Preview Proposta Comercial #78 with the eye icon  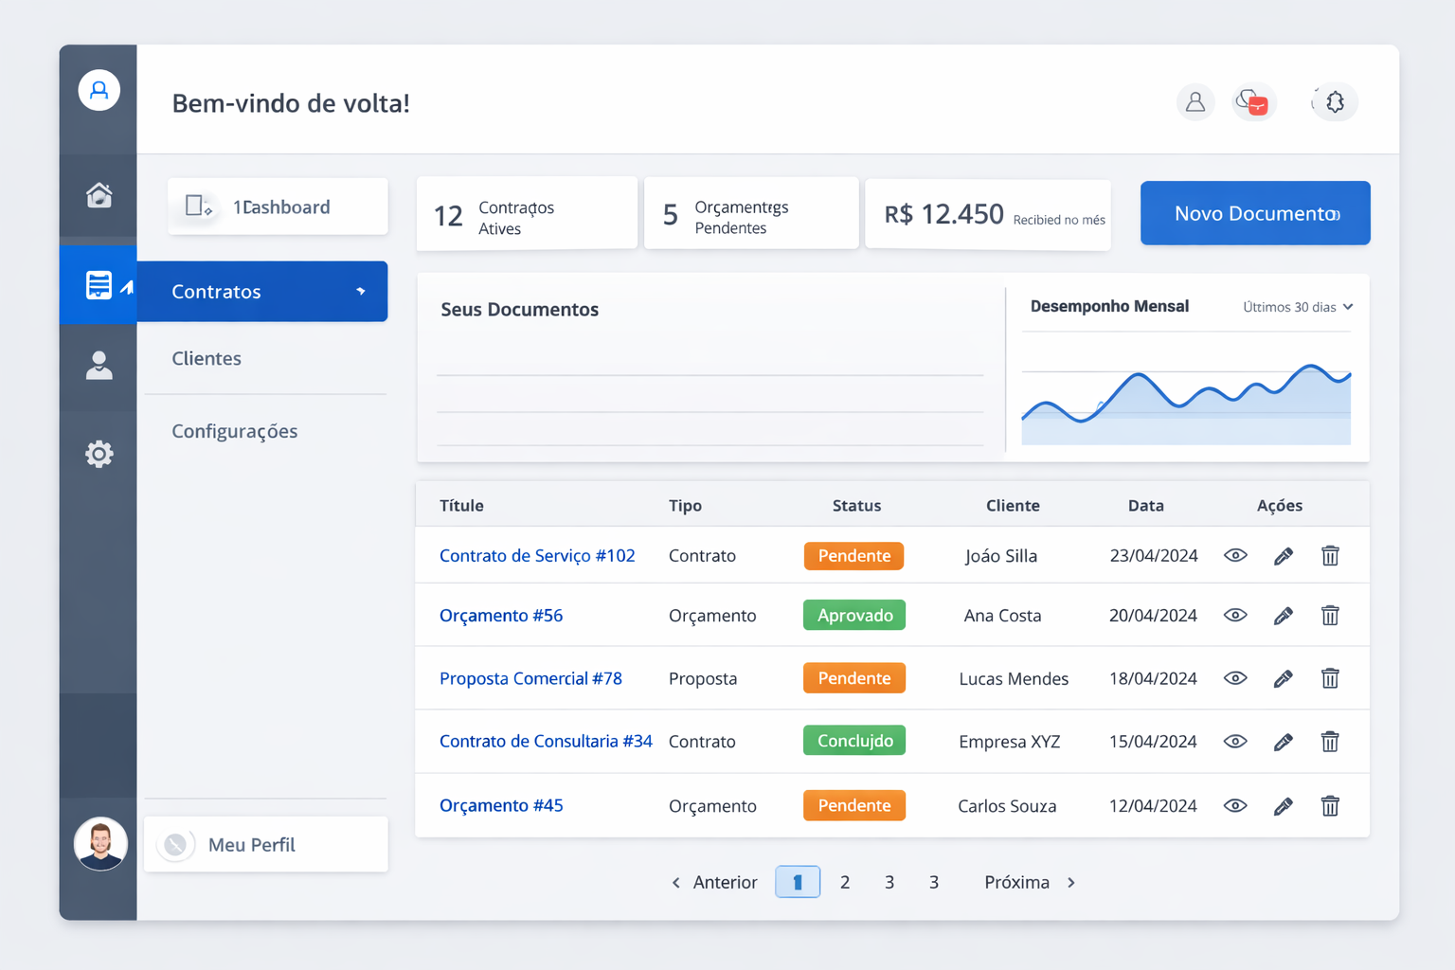(x=1235, y=678)
